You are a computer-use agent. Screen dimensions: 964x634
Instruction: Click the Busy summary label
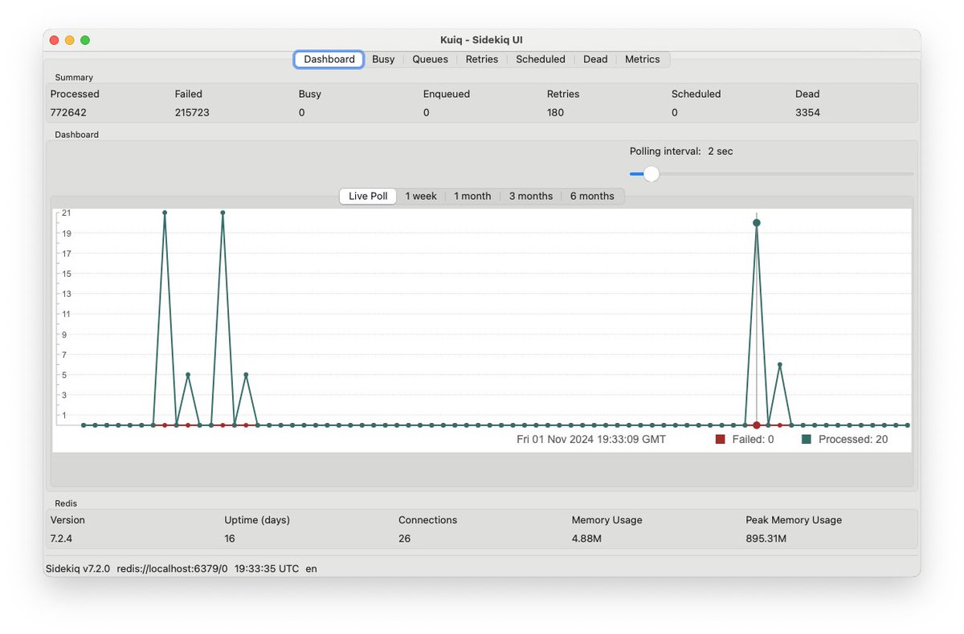[x=310, y=94]
